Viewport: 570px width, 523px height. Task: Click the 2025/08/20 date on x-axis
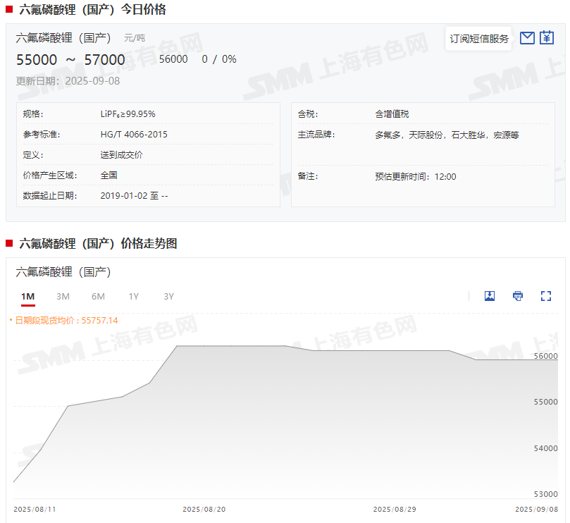[204, 509]
